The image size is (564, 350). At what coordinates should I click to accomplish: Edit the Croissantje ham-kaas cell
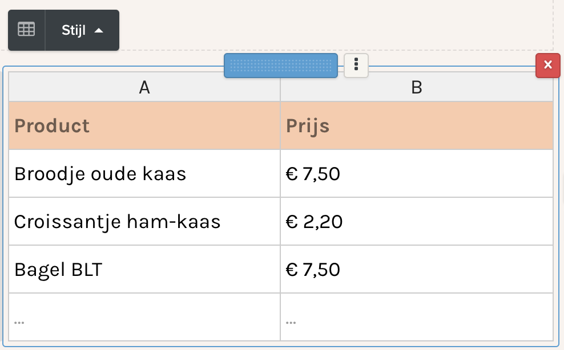point(144,221)
